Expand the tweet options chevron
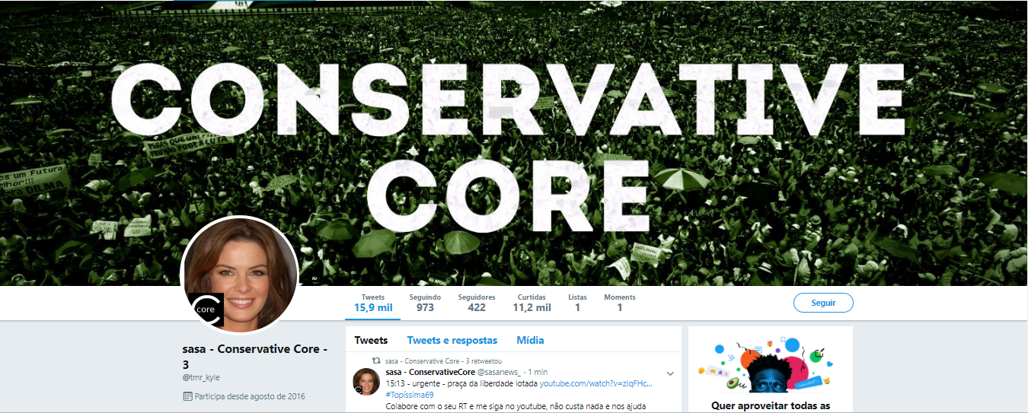This screenshot has width=1028, height=413. click(670, 373)
